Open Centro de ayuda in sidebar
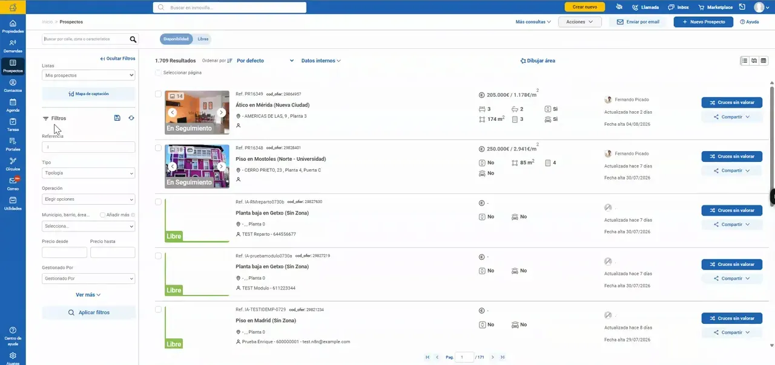Viewport: 775px width, 365px height. coord(13,337)
